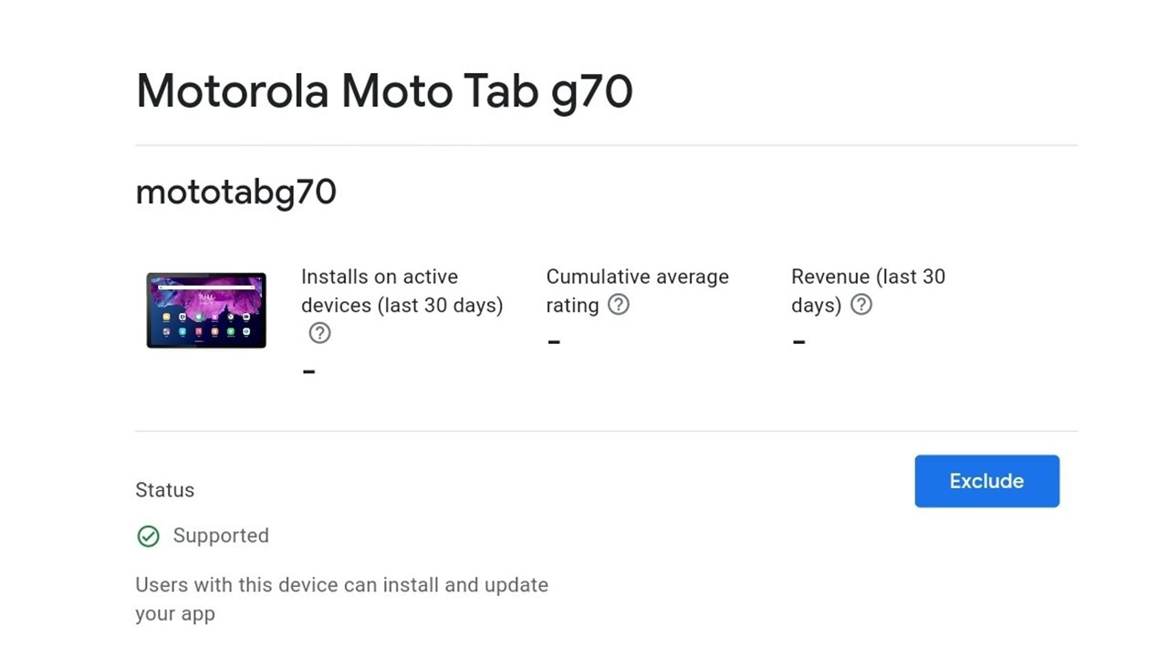Click the dash under cumulative average rating
Image resolution: width=1168 pixels, height=657 pixels.
coord(553,341)
